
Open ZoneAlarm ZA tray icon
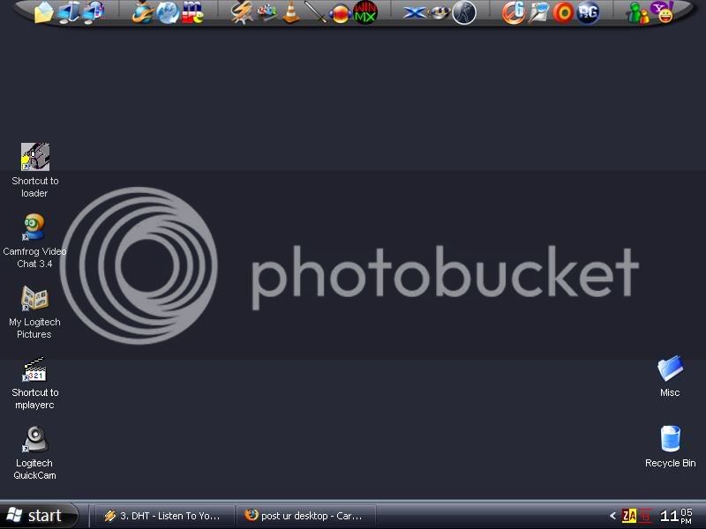(629, 516)
